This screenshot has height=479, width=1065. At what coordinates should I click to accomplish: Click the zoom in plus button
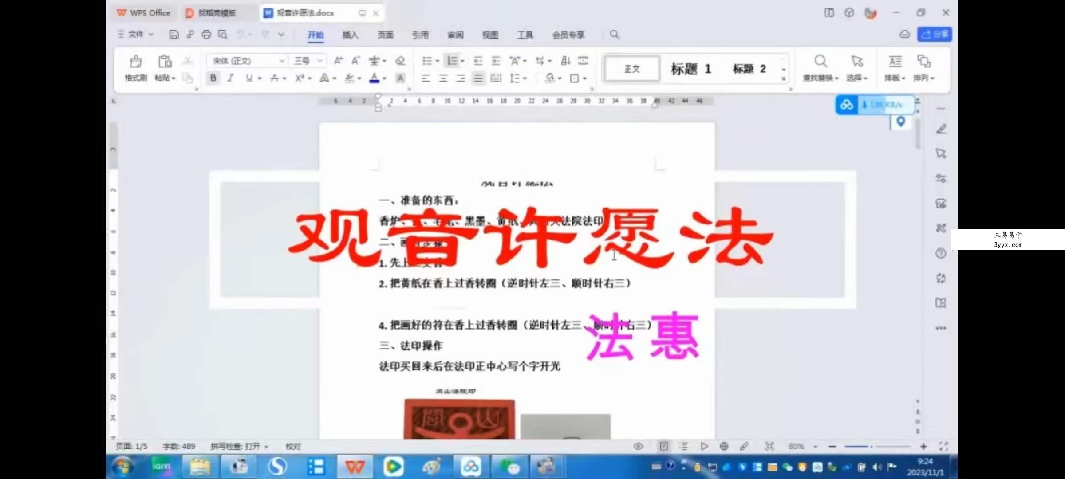click(x=923, y=446)
